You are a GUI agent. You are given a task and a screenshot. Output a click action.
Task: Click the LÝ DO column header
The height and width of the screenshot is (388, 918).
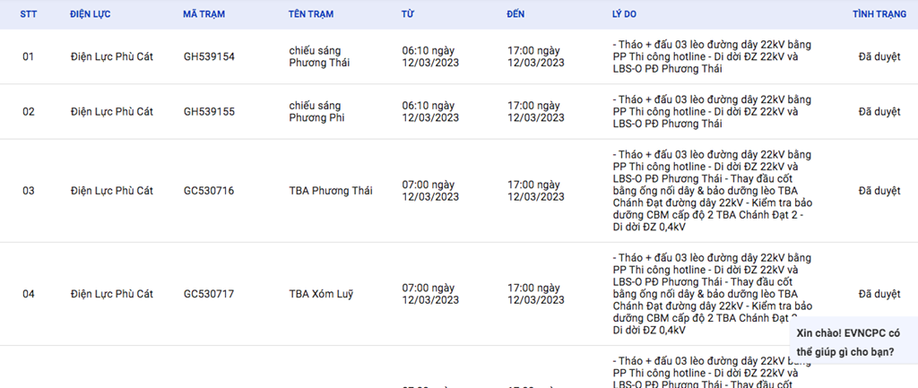[x=624, y=14]
